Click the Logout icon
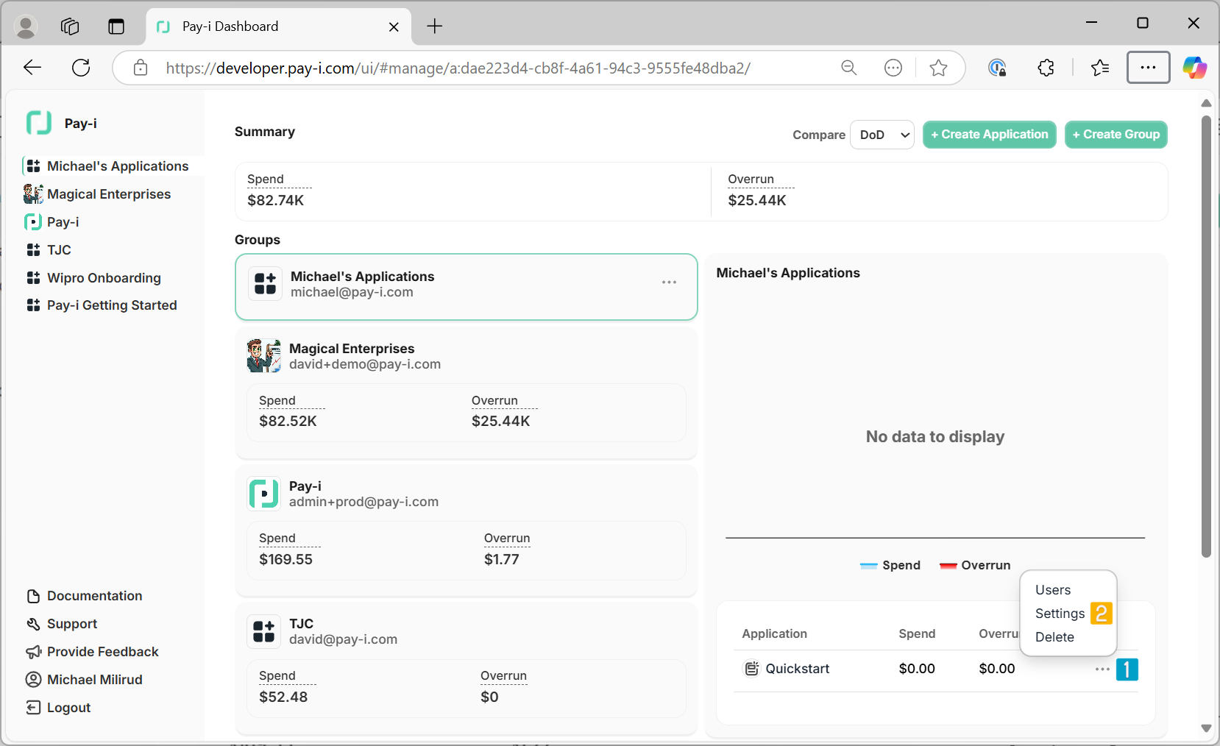This screenshot has width=1220, height=746. tap(33, 708)
